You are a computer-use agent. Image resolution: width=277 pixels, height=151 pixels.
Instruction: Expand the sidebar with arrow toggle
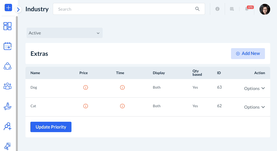point(18,10)
